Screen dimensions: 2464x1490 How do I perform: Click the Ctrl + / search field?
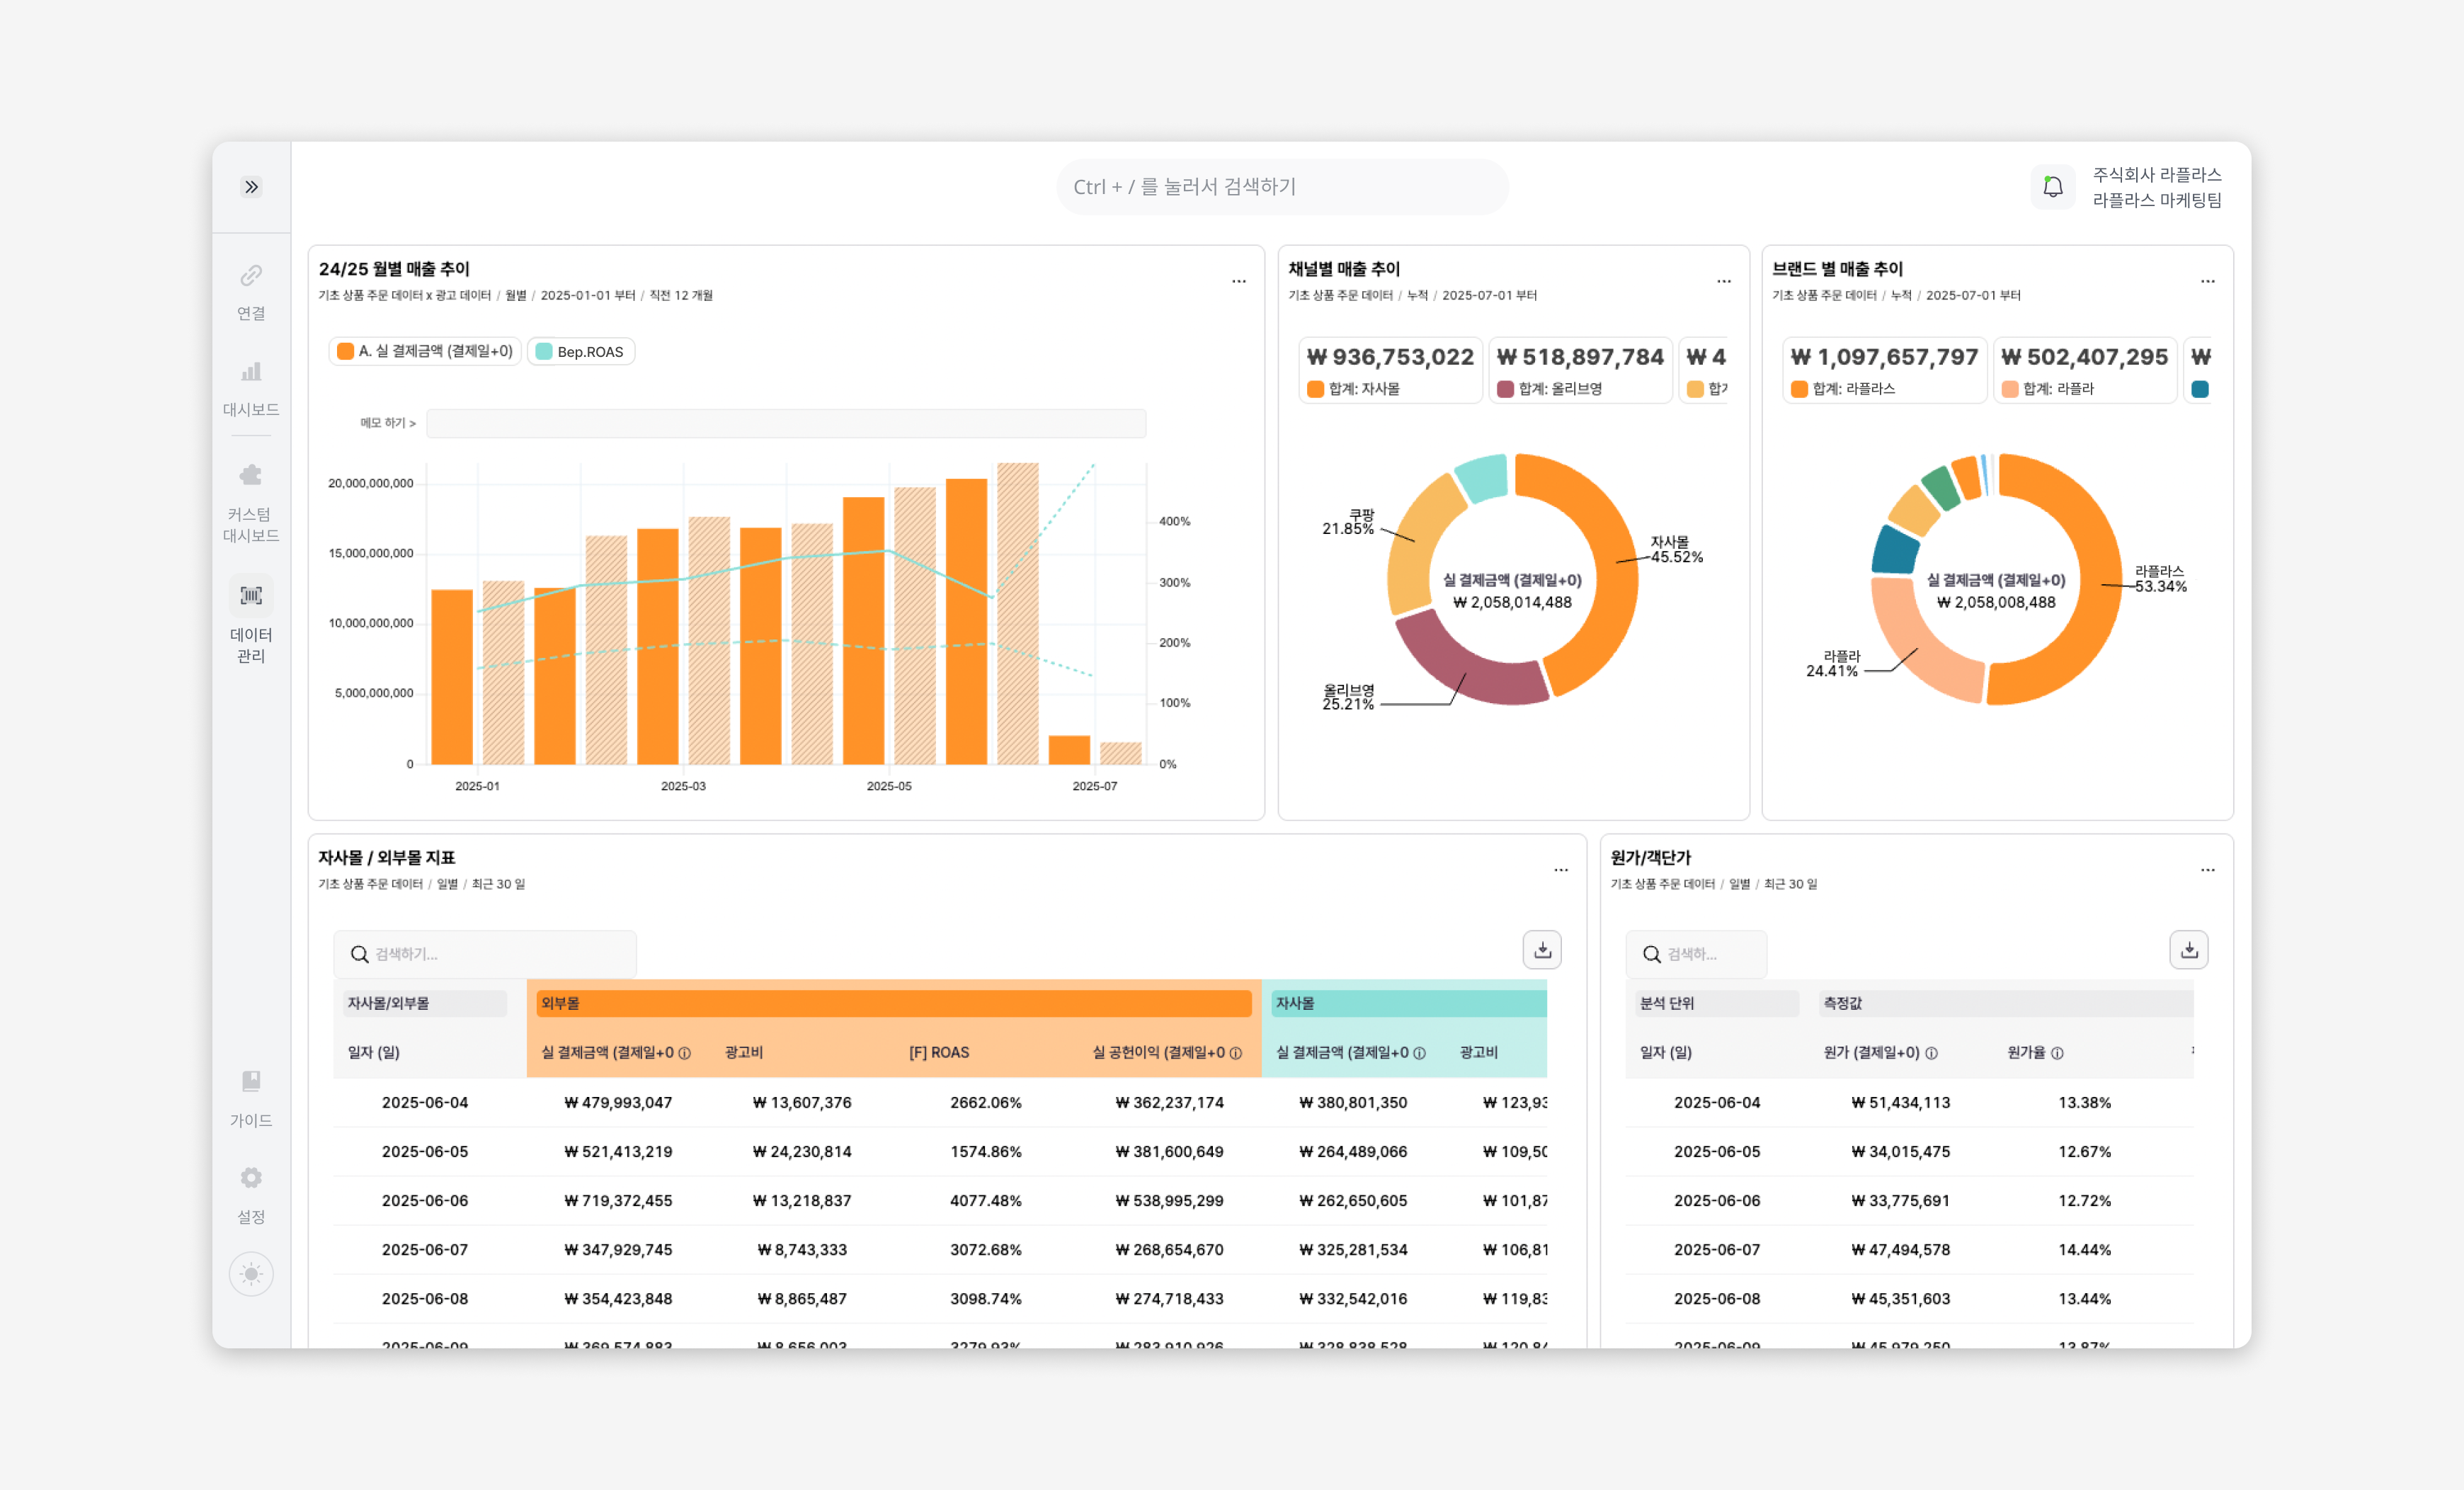[x=1282, y=187]
